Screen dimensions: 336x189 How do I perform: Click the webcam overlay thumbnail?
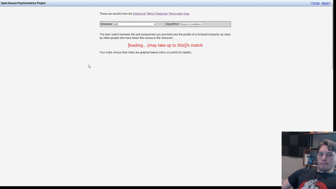[x=309, y=160]
